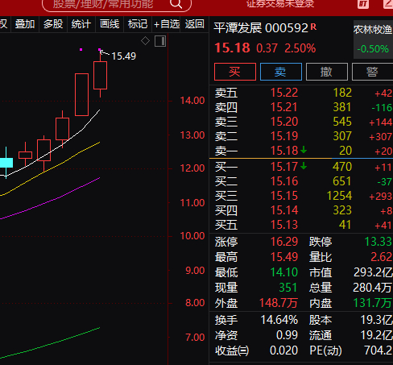
Task: Click the magnifier search icon
Action: tap(176, 4)
